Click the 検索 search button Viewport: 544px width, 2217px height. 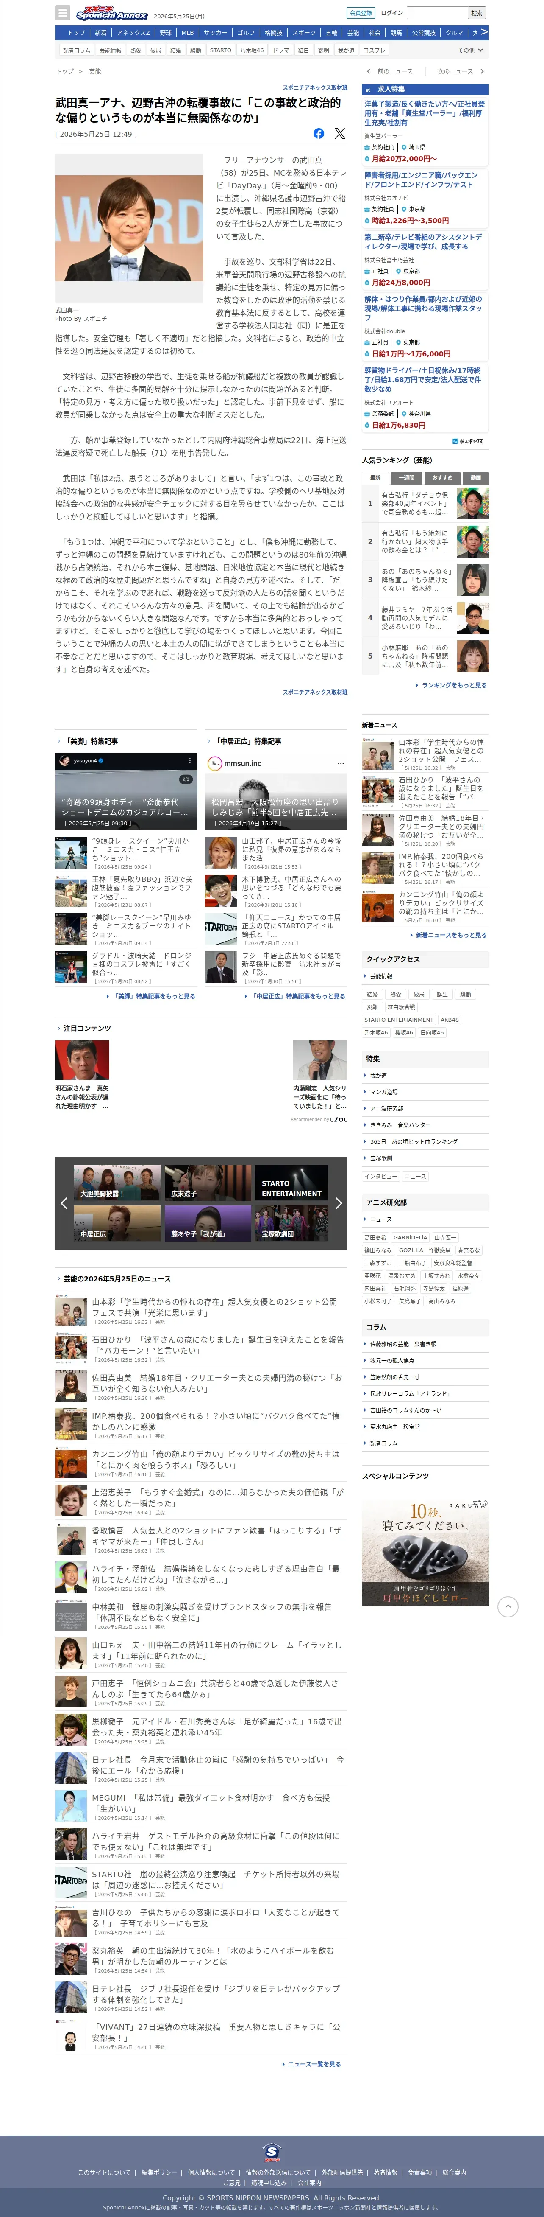(x=477, y=13)
